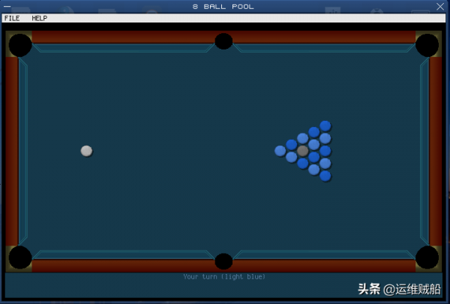Open the FILE menu

coord(12,18)
